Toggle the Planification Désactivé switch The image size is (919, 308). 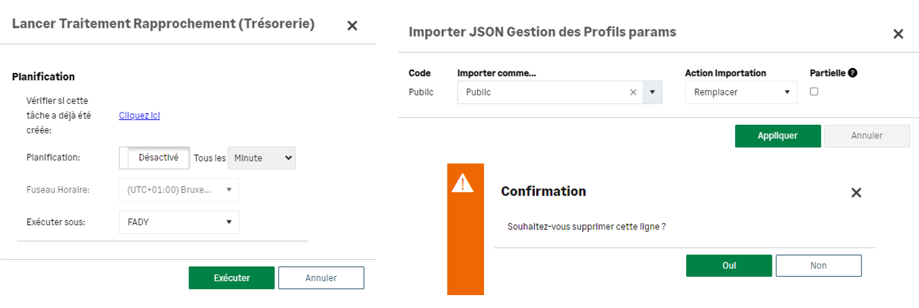(154, 157)
